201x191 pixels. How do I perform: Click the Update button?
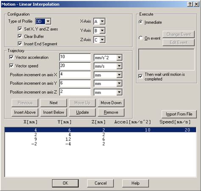(x=82, y=112)
